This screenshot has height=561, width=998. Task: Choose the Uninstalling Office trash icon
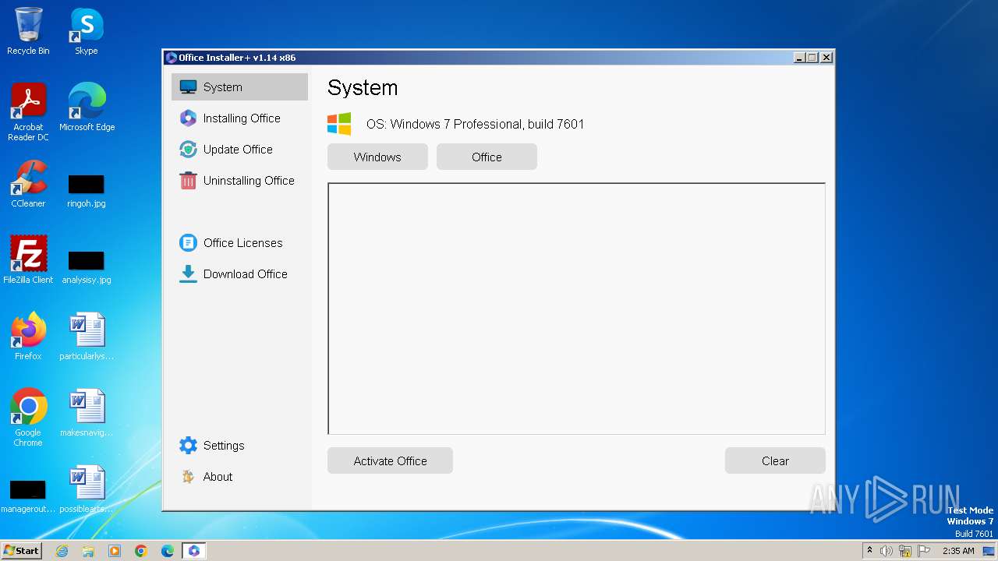[x=188, y=181]
